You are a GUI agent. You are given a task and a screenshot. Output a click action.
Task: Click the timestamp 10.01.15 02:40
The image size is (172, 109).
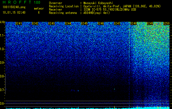click(14, 13)
